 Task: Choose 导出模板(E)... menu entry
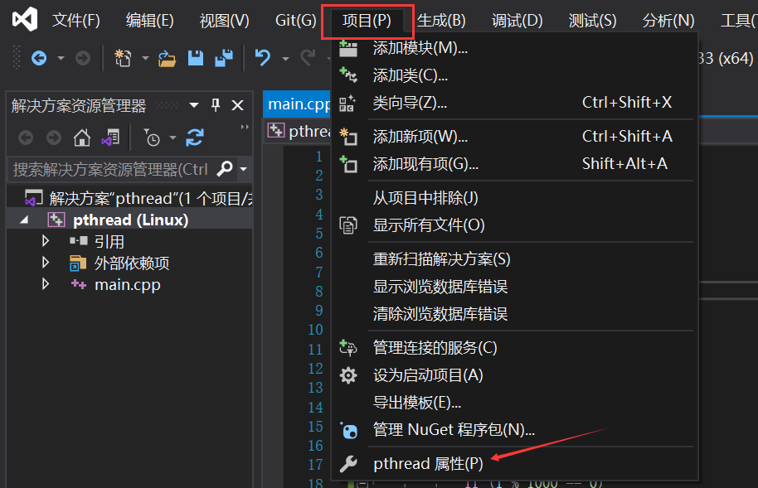[515, 403]
